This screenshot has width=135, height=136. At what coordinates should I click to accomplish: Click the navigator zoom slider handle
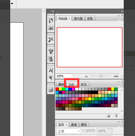101,76
